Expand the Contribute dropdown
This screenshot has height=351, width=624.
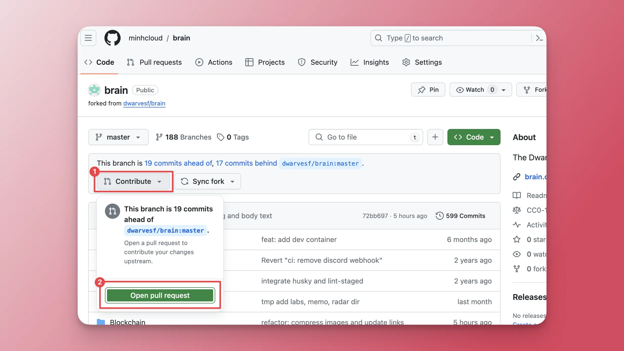coord(133,181)
